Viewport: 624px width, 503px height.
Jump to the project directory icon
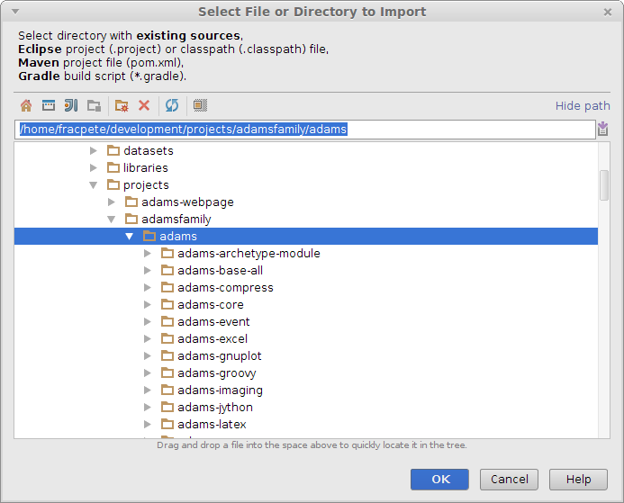coord(70,105)
